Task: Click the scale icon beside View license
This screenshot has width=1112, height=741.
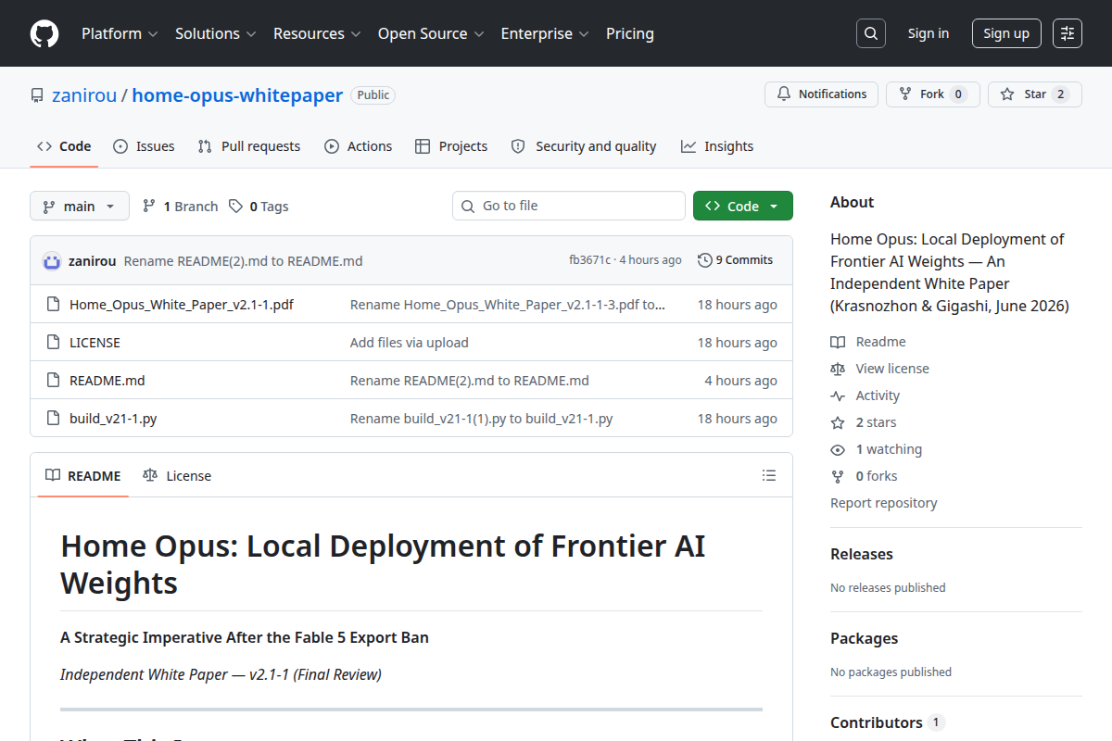Action: [x=838, y=369]
